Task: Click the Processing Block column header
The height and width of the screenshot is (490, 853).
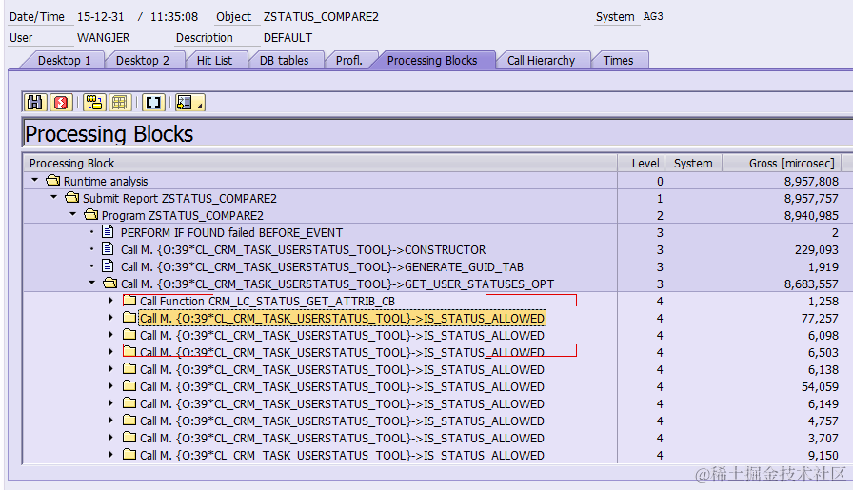Action: tap(321, 163)
